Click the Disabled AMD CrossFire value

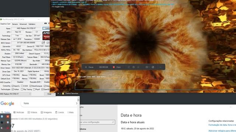tap(20, 82)
